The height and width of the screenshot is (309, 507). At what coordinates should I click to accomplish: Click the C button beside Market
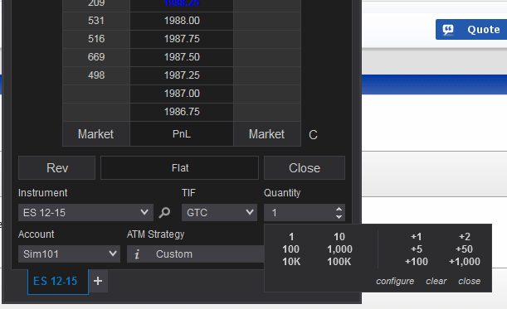coord(313,135)
